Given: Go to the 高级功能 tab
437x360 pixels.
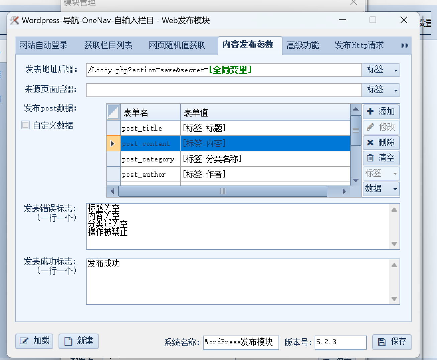Looking at the screenshot, I should coord(303,45).
